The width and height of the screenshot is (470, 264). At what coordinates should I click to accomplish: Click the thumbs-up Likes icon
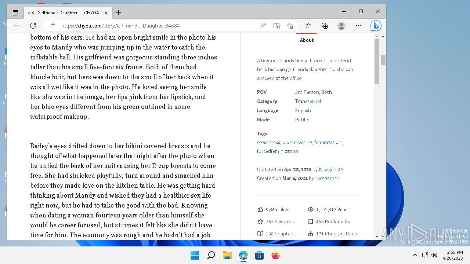pyautogui.click(x=260, y=209)
